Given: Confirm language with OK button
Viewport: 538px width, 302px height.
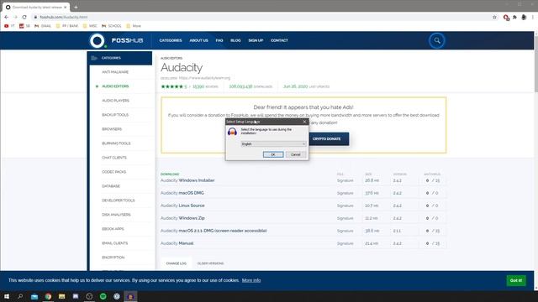Looking at the screenshot, I should tap(273, 154).
